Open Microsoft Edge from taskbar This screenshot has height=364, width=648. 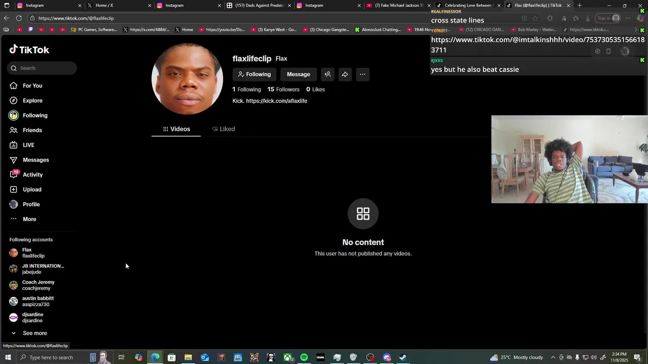pos(155,357)
